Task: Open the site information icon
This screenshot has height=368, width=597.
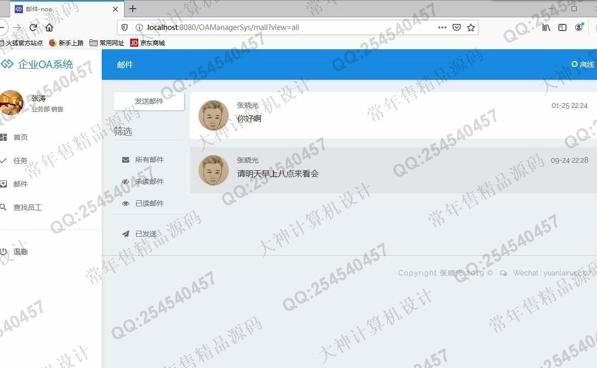Action: pos(139,27)
